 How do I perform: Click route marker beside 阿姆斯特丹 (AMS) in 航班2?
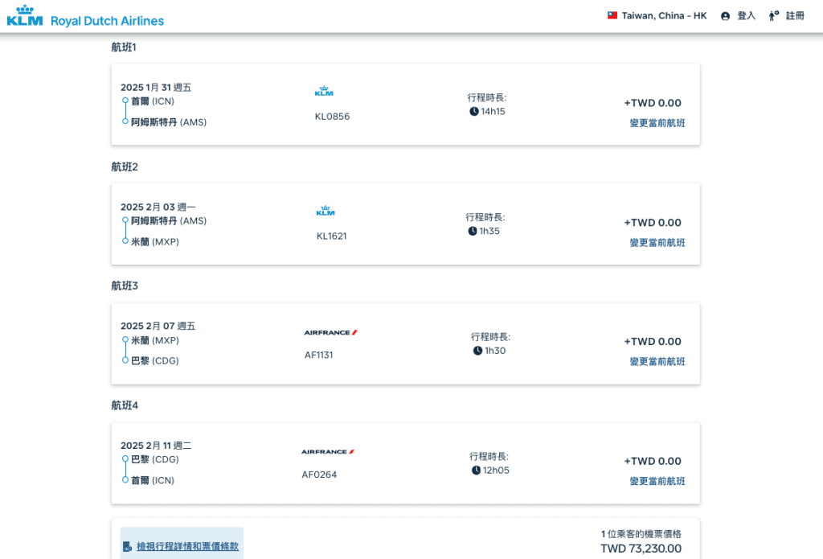(125, 220)
